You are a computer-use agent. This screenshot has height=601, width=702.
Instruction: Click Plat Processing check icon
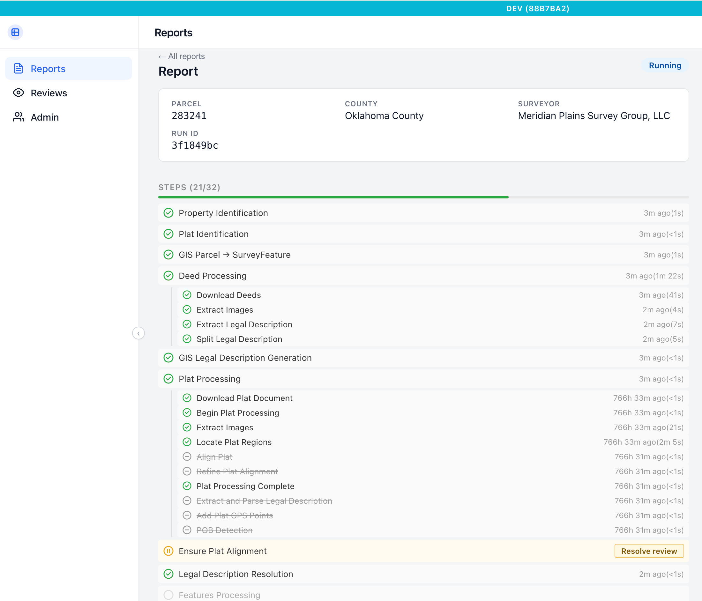point(168,379)
